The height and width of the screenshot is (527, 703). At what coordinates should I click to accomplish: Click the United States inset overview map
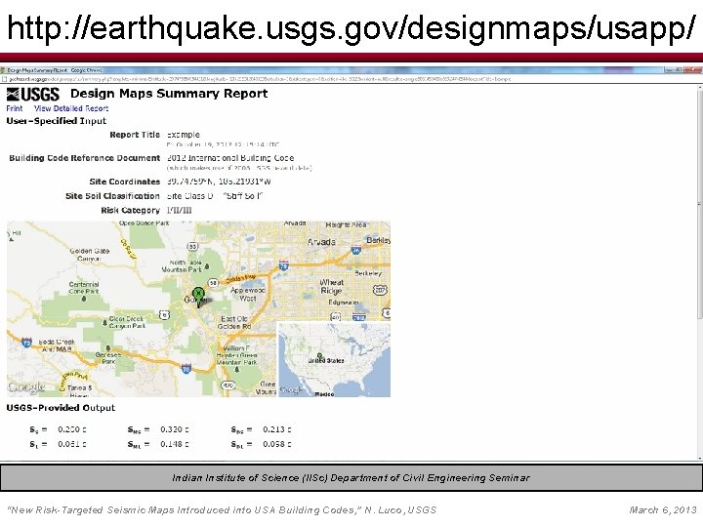334,359
